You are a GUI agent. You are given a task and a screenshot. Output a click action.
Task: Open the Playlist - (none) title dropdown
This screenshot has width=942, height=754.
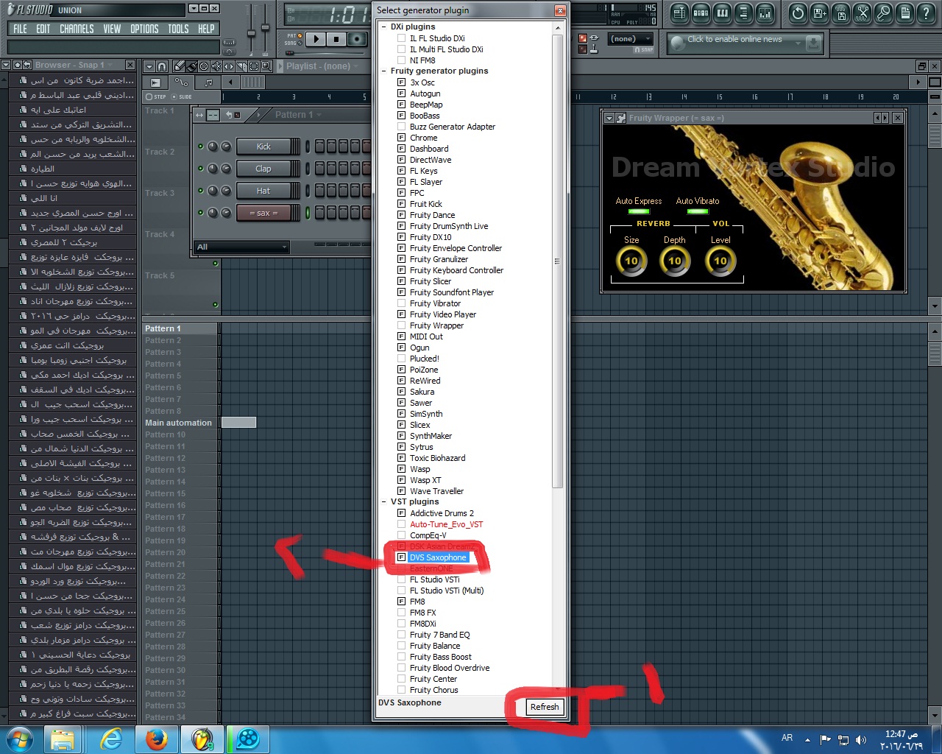click(x=322, y=66)
